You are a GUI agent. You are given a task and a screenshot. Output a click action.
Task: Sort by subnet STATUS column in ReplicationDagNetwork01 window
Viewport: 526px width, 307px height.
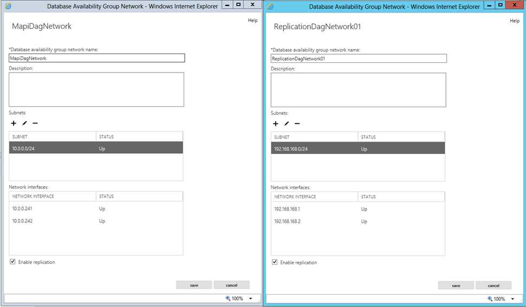pos(401,137)
